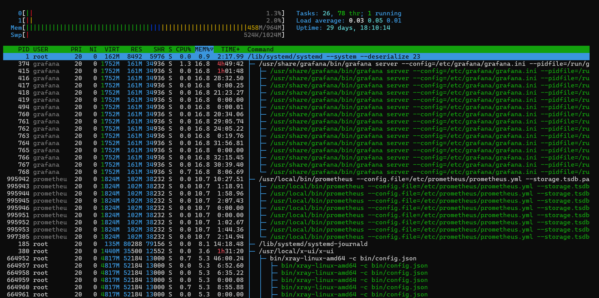
Task: Sort by the NI column header
Action: click(93, 50)
